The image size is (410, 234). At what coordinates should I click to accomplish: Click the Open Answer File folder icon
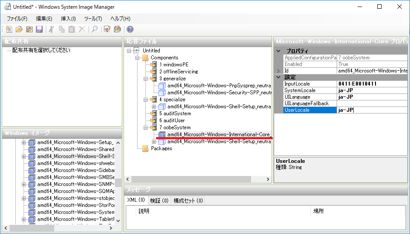click(x=19, y=29)
